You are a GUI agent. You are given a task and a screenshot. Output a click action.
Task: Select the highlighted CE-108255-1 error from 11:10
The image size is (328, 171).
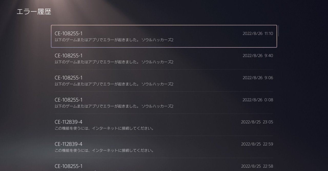tap(164, 36)
